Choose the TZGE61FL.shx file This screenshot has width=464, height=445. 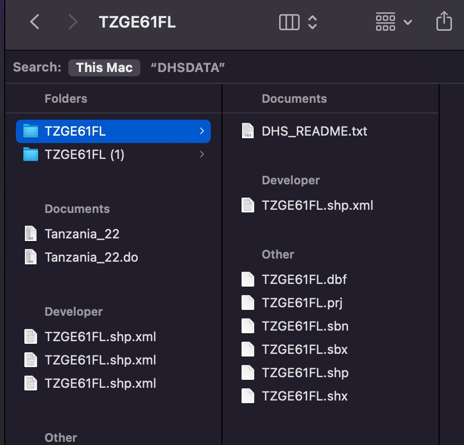(305, 396)
